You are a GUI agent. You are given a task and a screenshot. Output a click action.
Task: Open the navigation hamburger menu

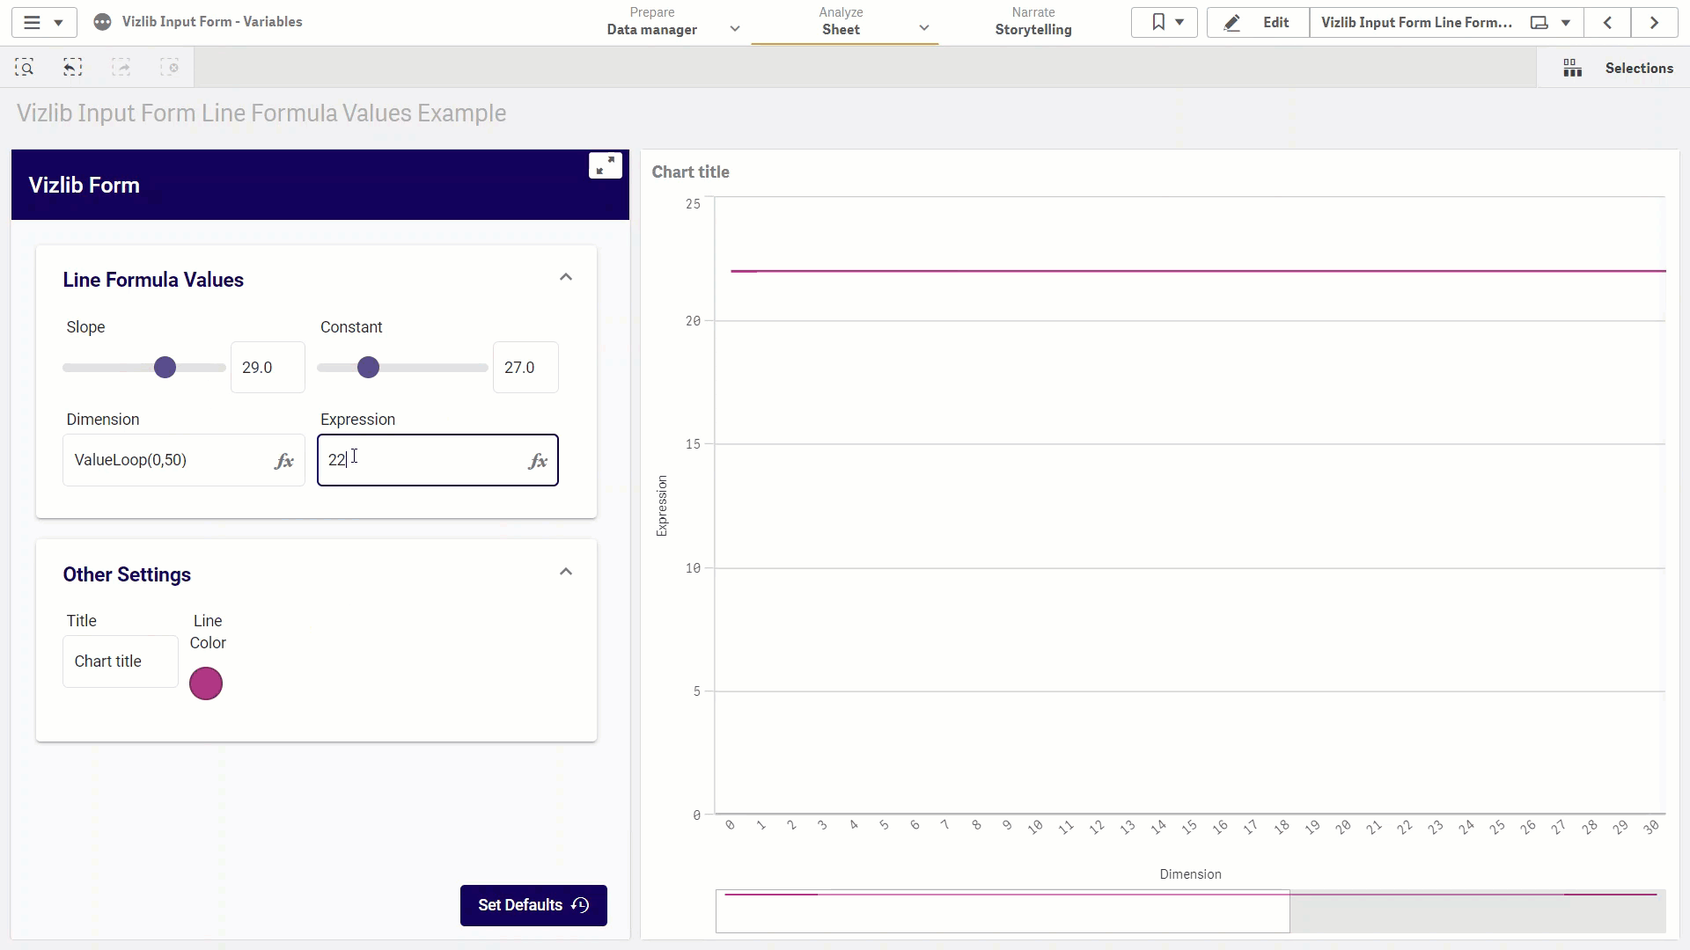click(44, 22)
